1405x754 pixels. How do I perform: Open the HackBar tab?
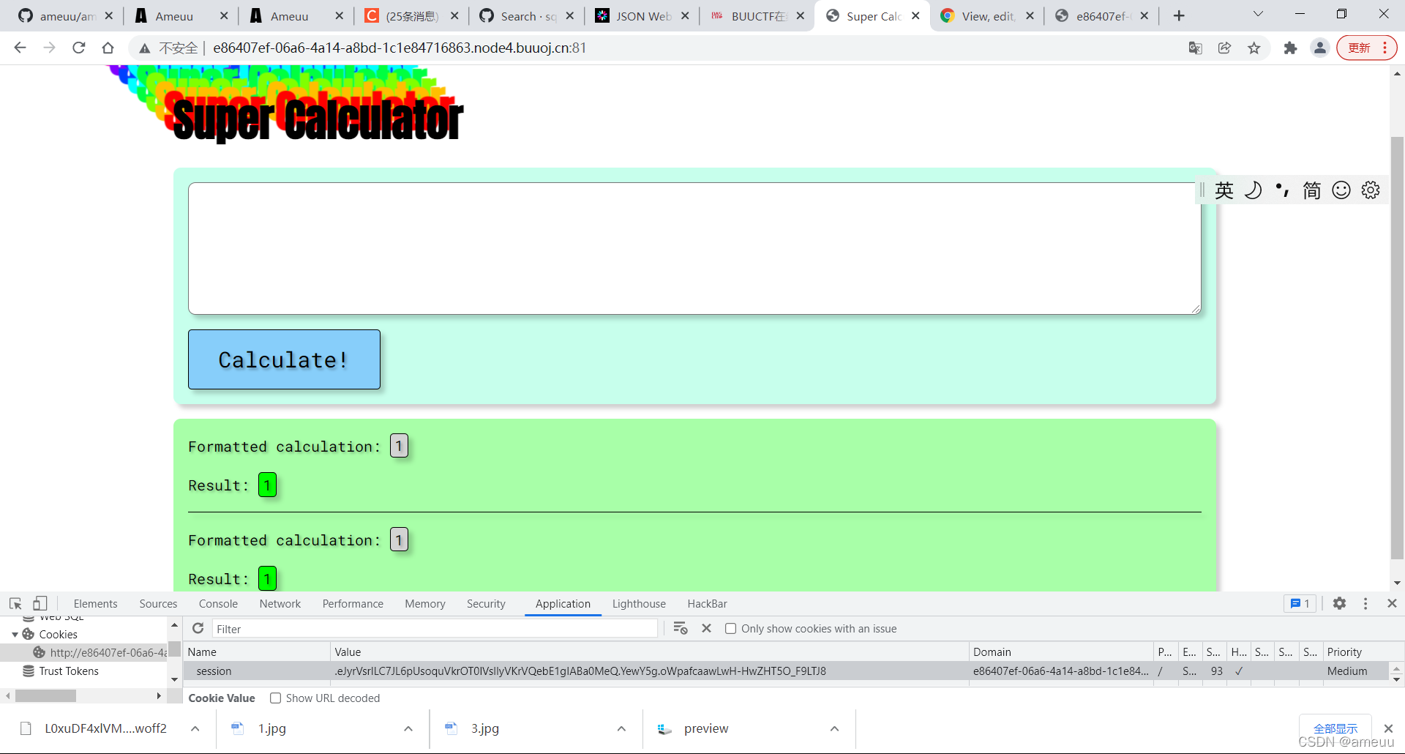(707, 603)
